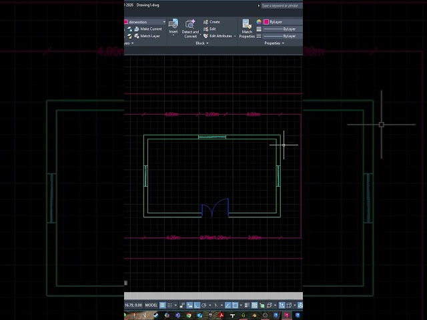Viewport: 427px width, 320px height.
Task: Switch to MODEL space in status bar
Action: tap(151, 305)
